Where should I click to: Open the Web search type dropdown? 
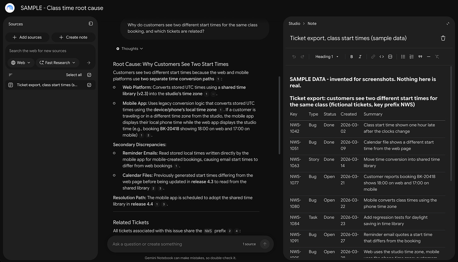click(21, 63)
